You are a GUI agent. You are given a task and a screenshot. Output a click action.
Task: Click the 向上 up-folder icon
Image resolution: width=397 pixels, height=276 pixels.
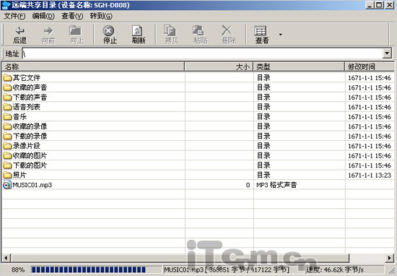click(x=75, y=30)
